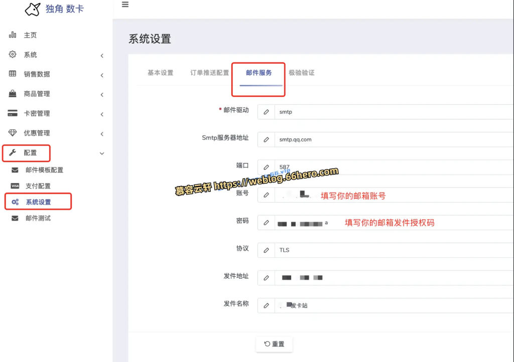The height and width of the screenshot is (362, 514).
Task: Open the hamburger menu at the top
Action: [x=125, y=5]
